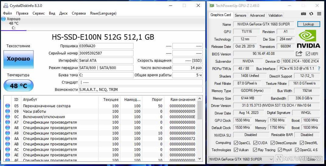Open the GPU-Z hamburger menu

319,14
